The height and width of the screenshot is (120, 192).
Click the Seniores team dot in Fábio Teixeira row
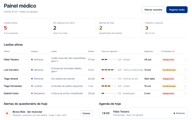pos(32,60)
